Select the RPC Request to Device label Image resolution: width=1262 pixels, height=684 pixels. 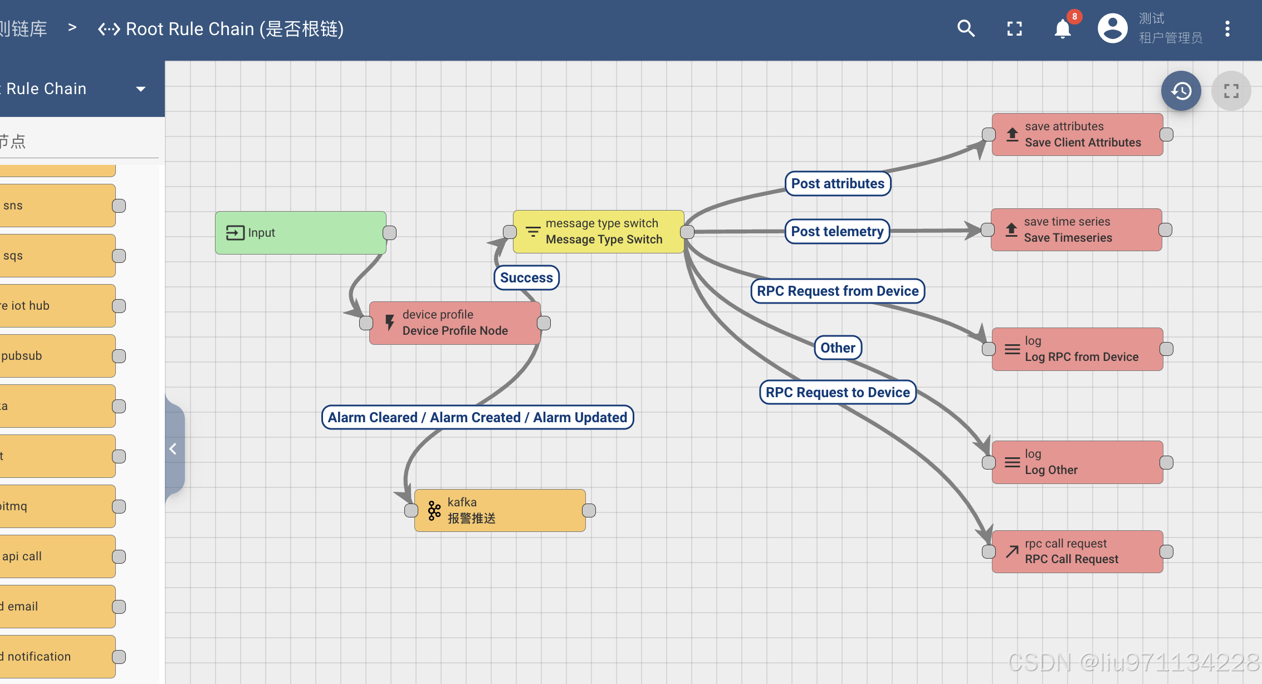point(837,392)
